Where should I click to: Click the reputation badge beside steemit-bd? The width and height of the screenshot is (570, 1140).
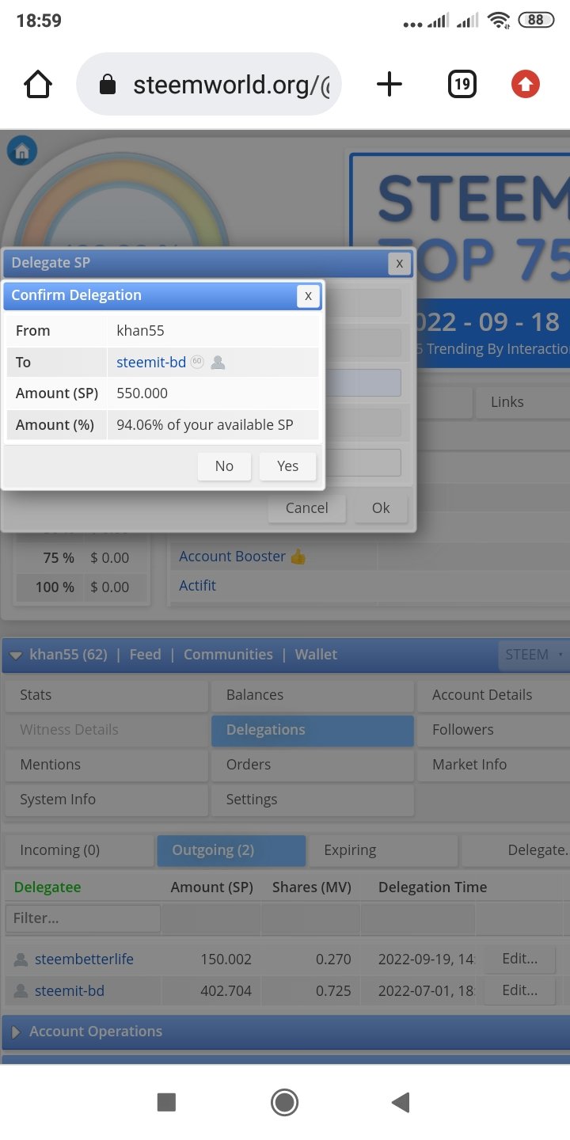(197, 362)
